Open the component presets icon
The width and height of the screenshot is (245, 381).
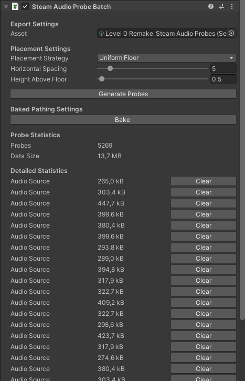[x=221, y=6]
